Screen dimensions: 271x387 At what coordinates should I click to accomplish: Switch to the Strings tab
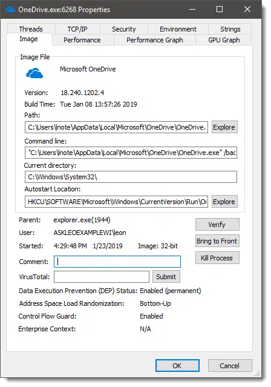[x=230, y=29]
